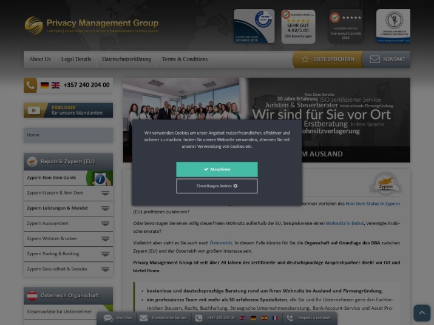This screenshot has width=434, height=325.
Task: Click the Live Chat label in bottom bar
Action: pos(124,318)
